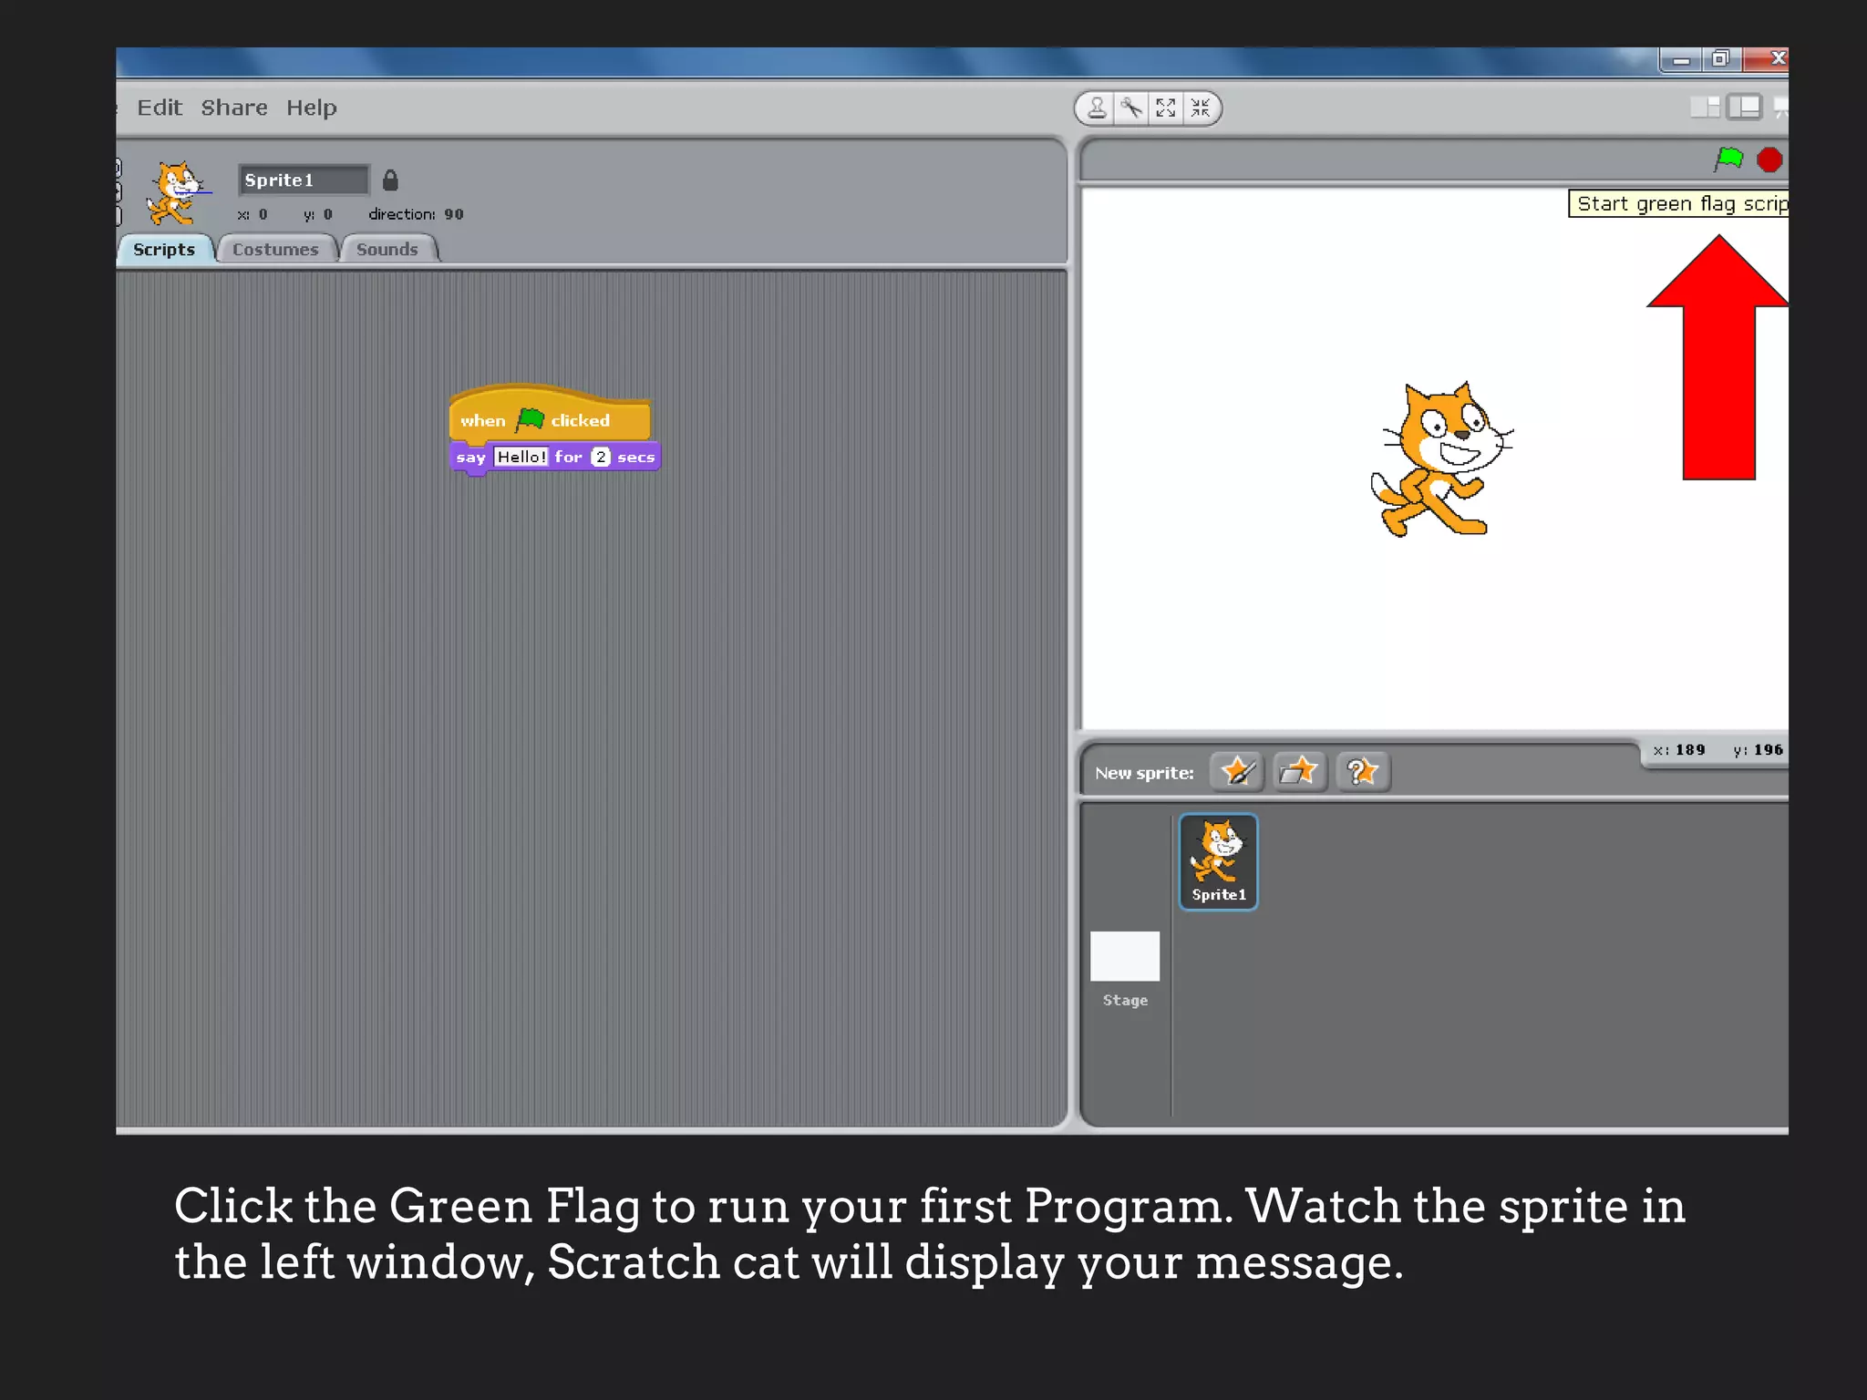Open the Help menu
Viewport: 1867px width, 1400px height.
tap(312, 108)
